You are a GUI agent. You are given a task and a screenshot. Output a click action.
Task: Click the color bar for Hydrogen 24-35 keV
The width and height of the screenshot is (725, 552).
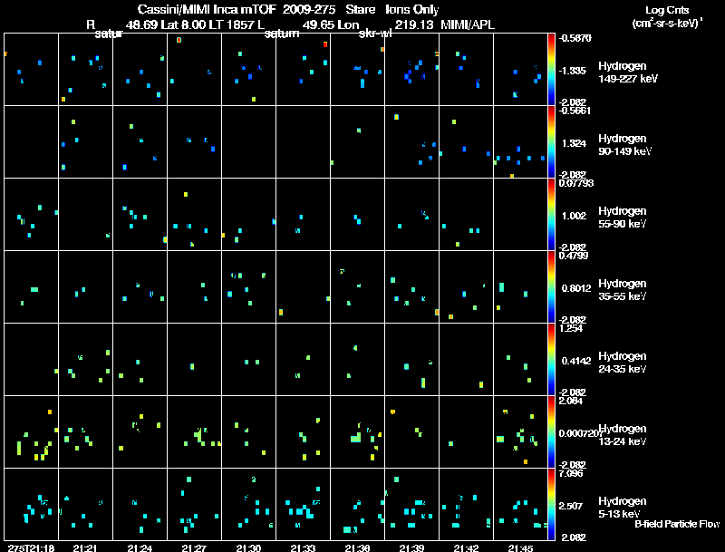click(x=551, y=360)
